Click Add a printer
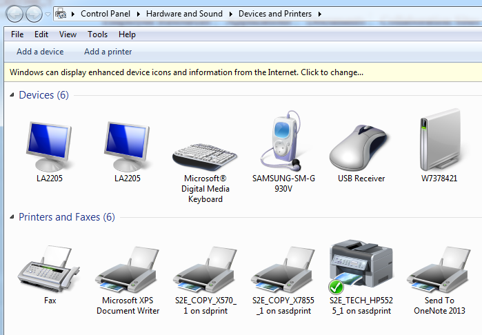 tap(108, 52)
